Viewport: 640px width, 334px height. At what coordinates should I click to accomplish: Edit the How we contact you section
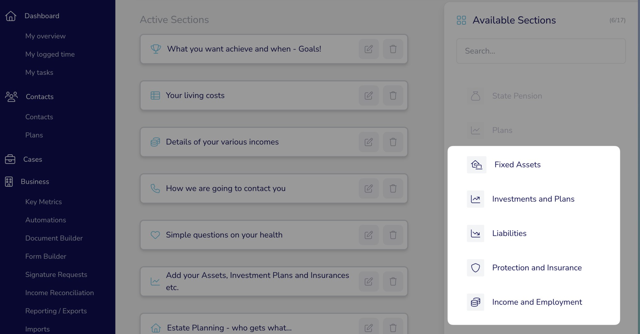point(369,189)
